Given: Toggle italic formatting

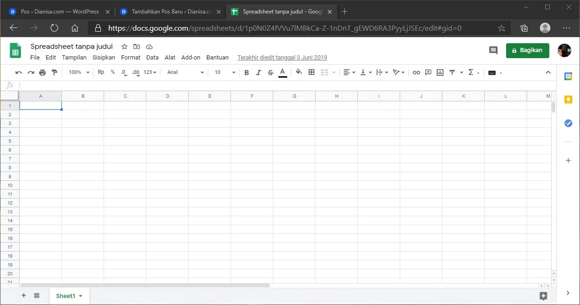Looking at the screenshot, I should [258, 72].
